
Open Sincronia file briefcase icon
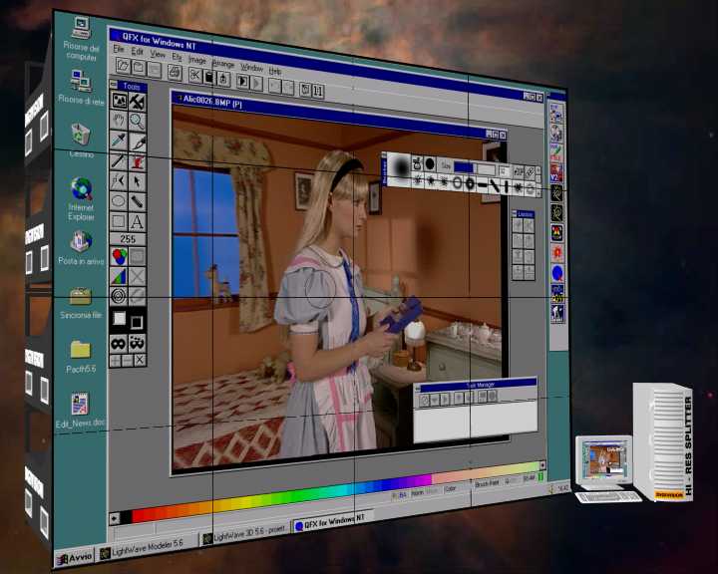click(x=81, y=303)
